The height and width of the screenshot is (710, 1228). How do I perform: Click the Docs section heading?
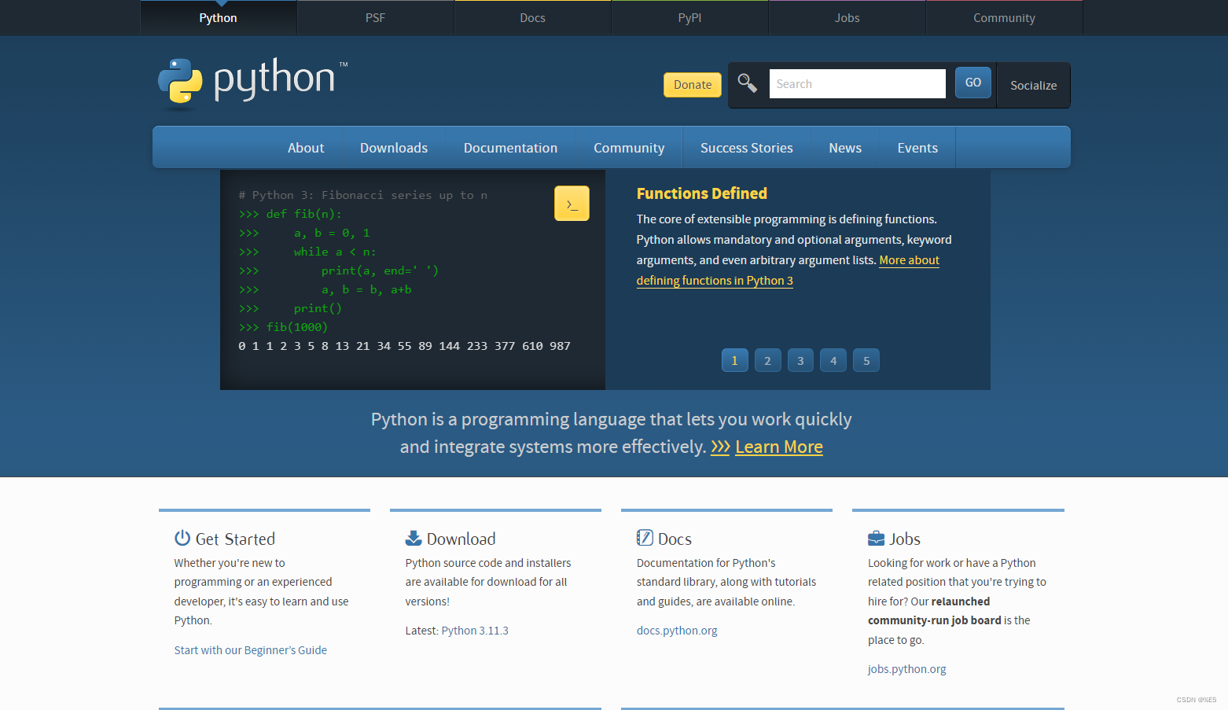pos(675,539)
